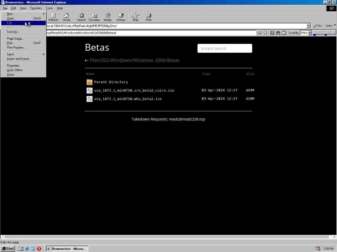This screenshot has width=337, height=252.
Task: Download usa_1877.1_winNT50.wks_beta2.iso
Action: pos(128,99)
